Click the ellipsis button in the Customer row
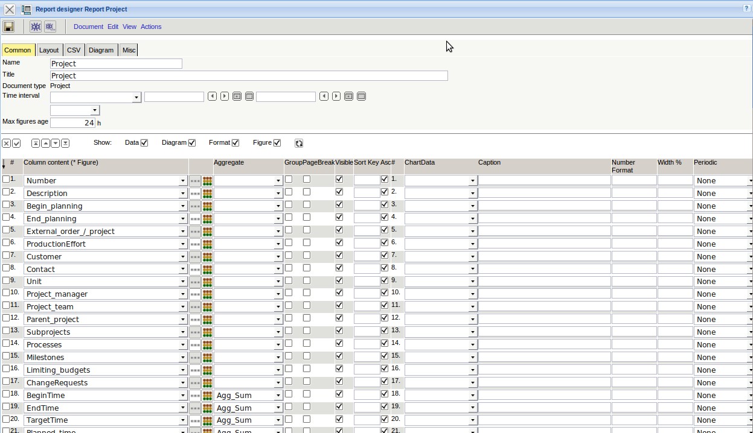Screen dimensions: 753x433 click(x=194, y=256)
